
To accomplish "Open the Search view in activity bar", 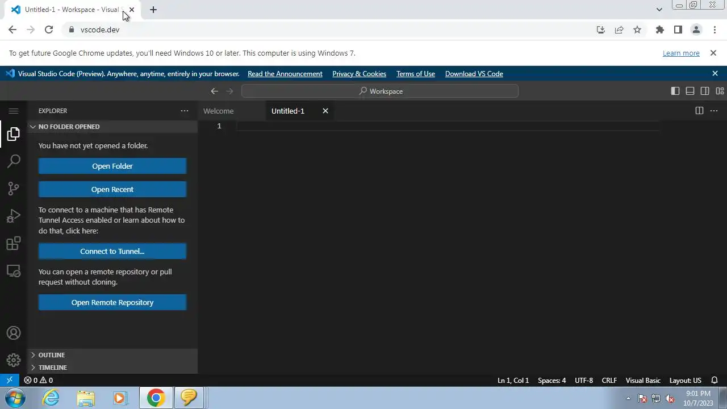I will [x=14, y=161].
